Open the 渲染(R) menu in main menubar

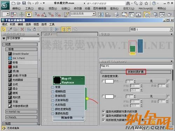[114, 8]
